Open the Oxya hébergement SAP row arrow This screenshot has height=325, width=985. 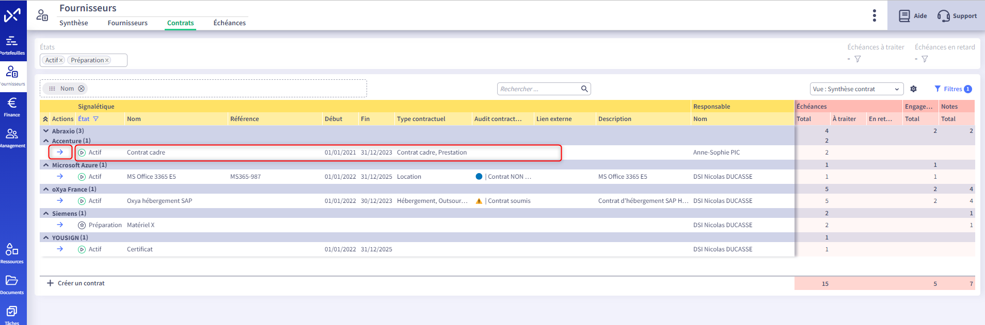[60, 200]
